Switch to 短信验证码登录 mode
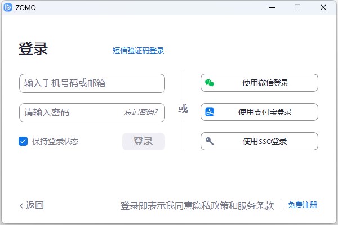Viewport: 338px width, 225px height. [138, 51]
